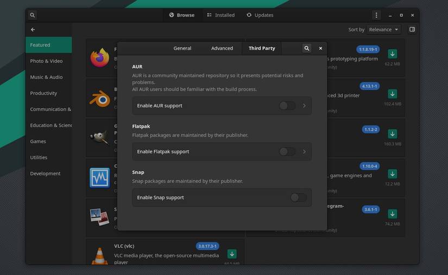The height and width of the screenshot is (275, 448).
Task: Go back using the arrow above Featured
Action: pos(33,30)
